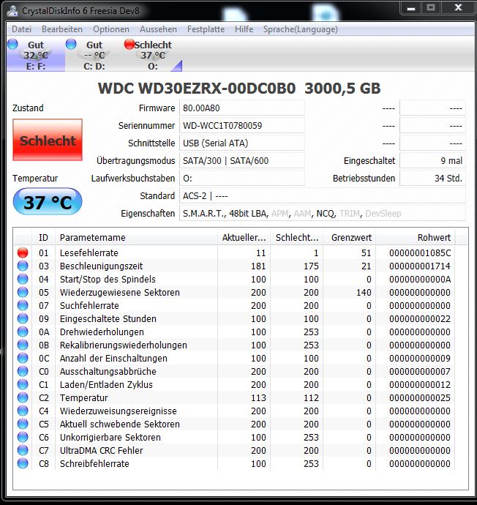
Task: Click the Seriennummer field WD-WCC1T0780059
Action: (x=242, y=126)
